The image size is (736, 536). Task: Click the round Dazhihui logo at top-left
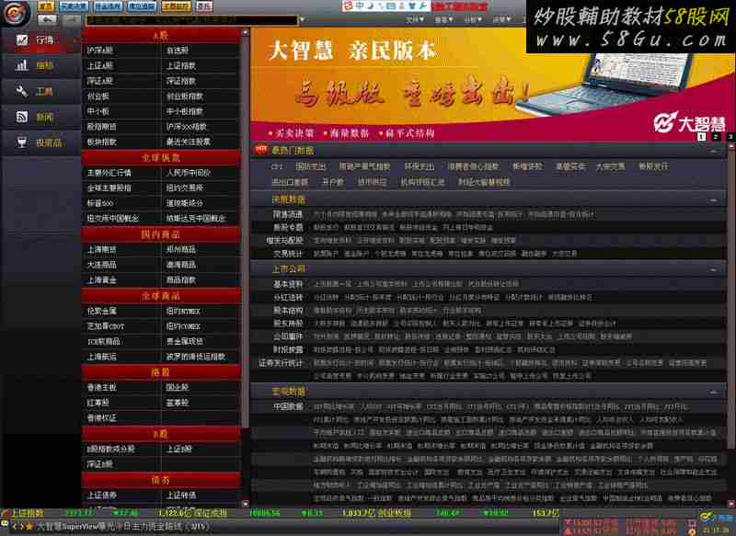tap(17, 13)
